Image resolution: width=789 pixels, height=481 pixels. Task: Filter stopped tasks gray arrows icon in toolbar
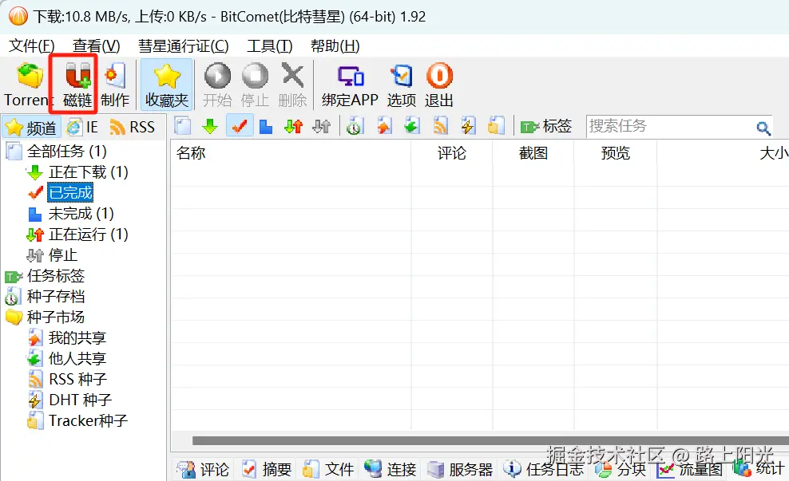[x=322, y=126]
